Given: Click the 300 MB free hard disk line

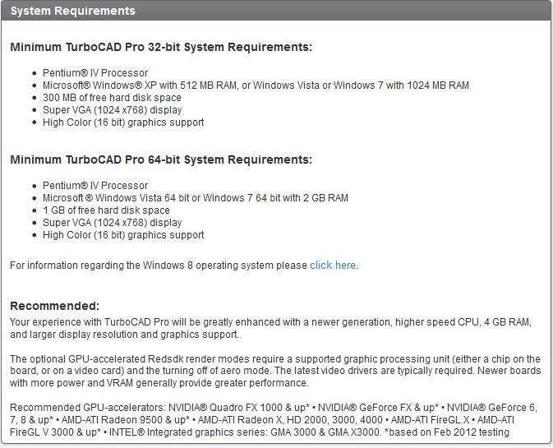Looking at the screenshot, I should (112, 98).
